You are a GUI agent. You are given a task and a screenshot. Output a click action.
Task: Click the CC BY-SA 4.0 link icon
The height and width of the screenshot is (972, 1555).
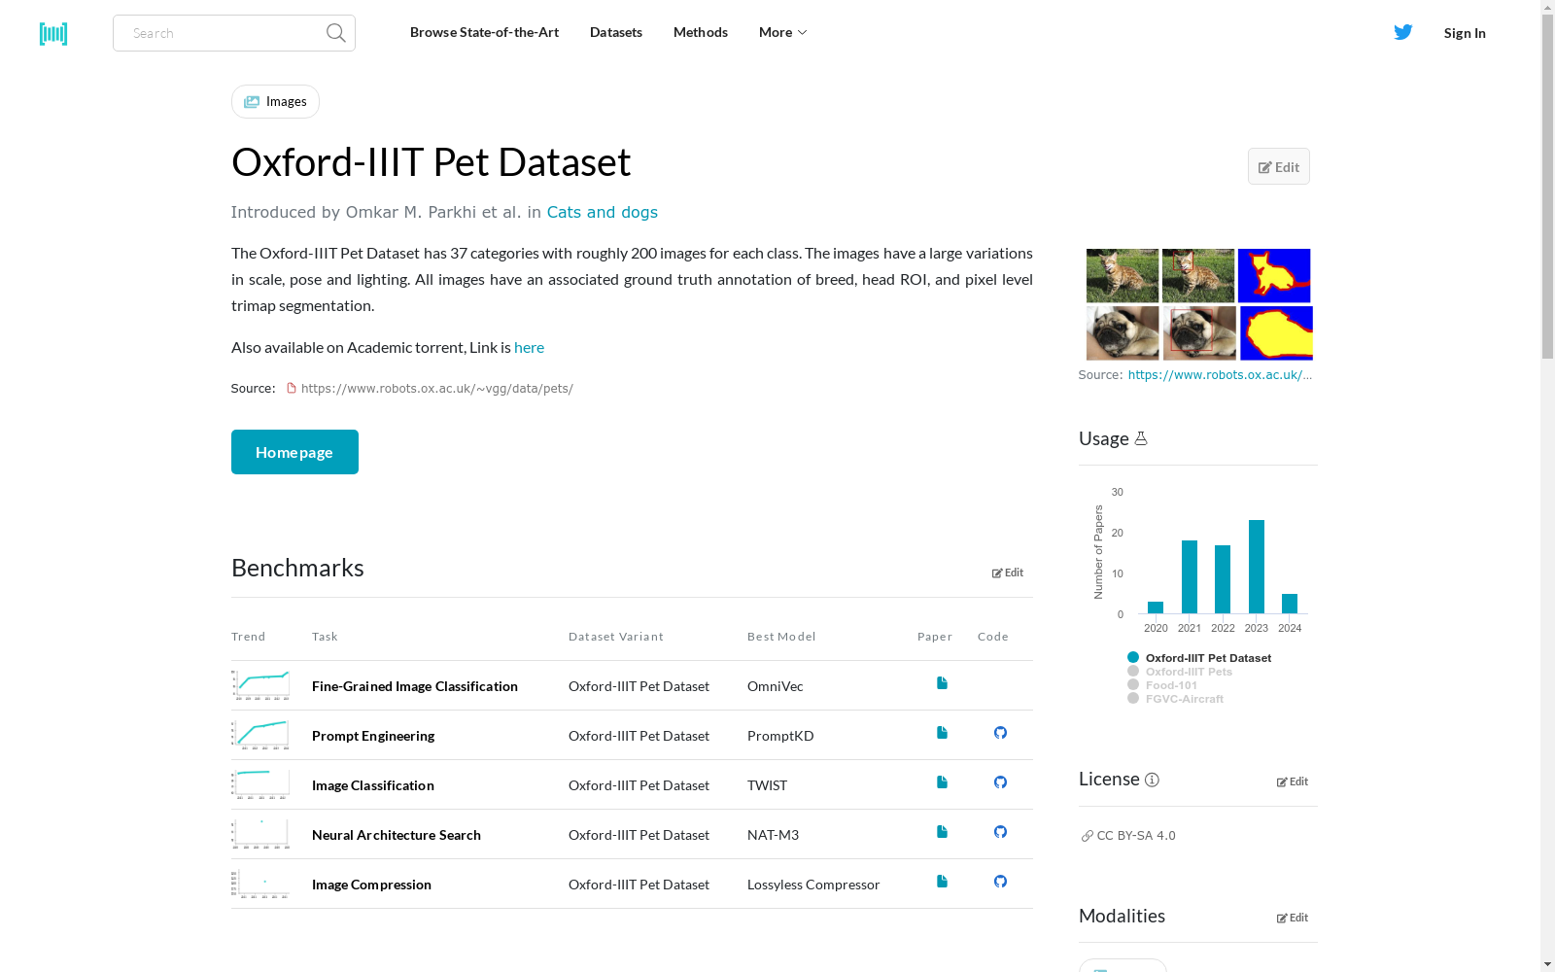(1087, 836)
